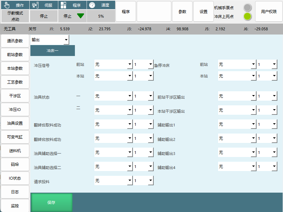
Task: Click the gray 机械手原点 indicator light
Action: pos(247,7)
